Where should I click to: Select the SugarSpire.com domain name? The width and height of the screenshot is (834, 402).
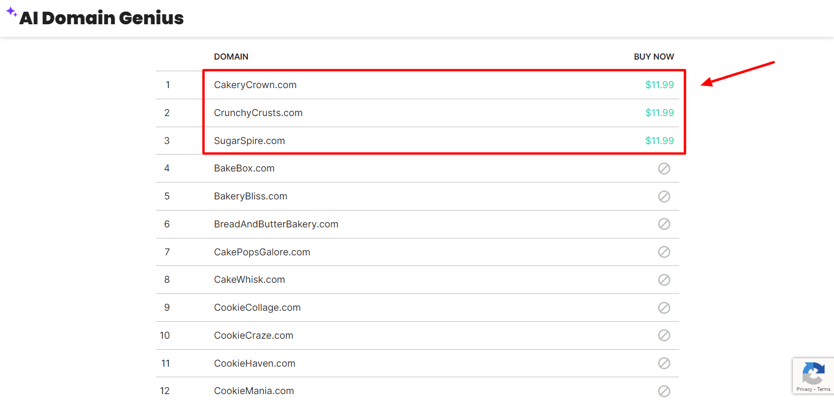pos(249,141)
